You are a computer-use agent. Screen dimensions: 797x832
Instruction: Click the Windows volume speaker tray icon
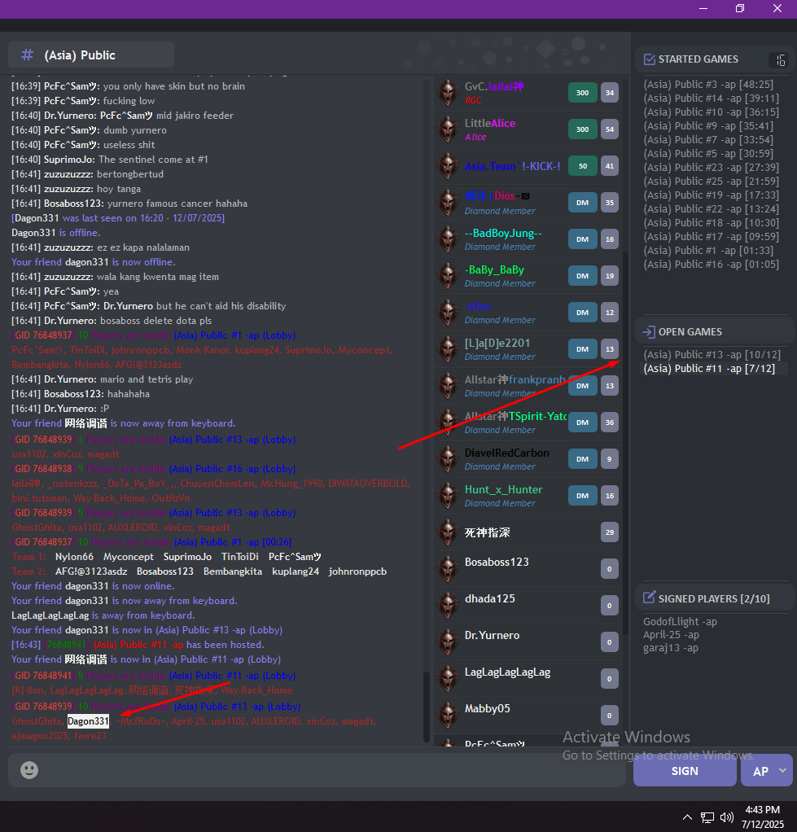pos(726,817)
